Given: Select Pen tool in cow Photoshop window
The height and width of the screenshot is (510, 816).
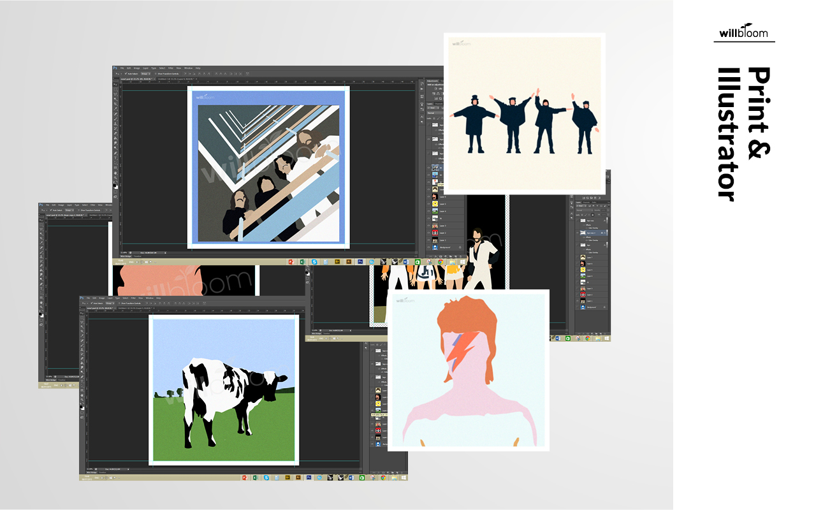Looking at the screenshot, I should click(82, 377).
